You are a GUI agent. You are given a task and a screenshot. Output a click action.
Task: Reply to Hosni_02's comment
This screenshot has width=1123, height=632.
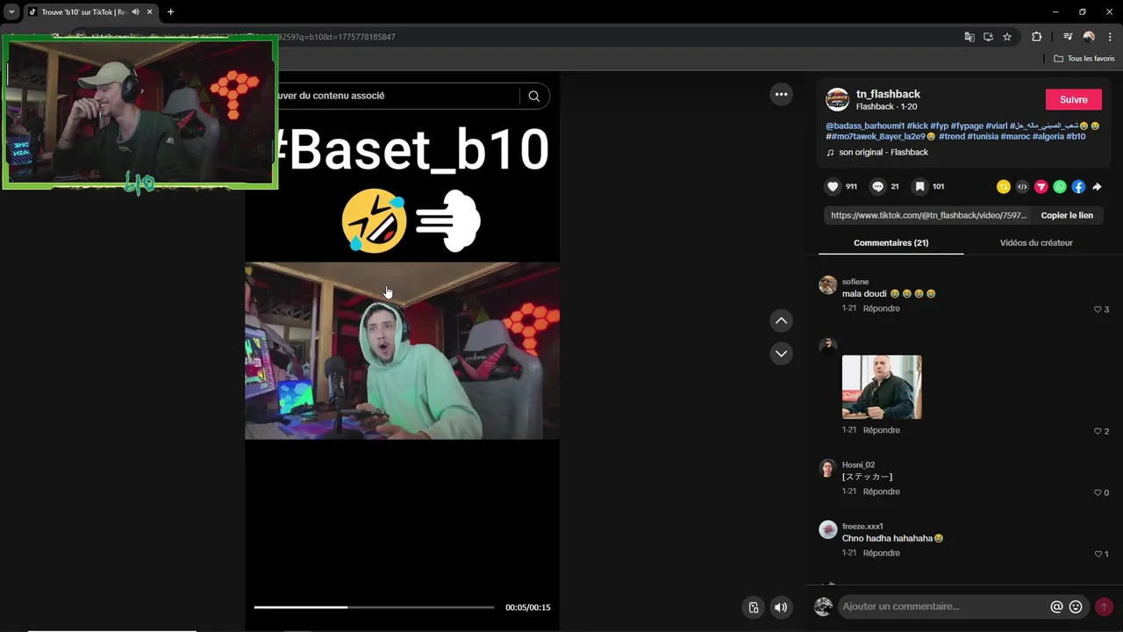881,492
